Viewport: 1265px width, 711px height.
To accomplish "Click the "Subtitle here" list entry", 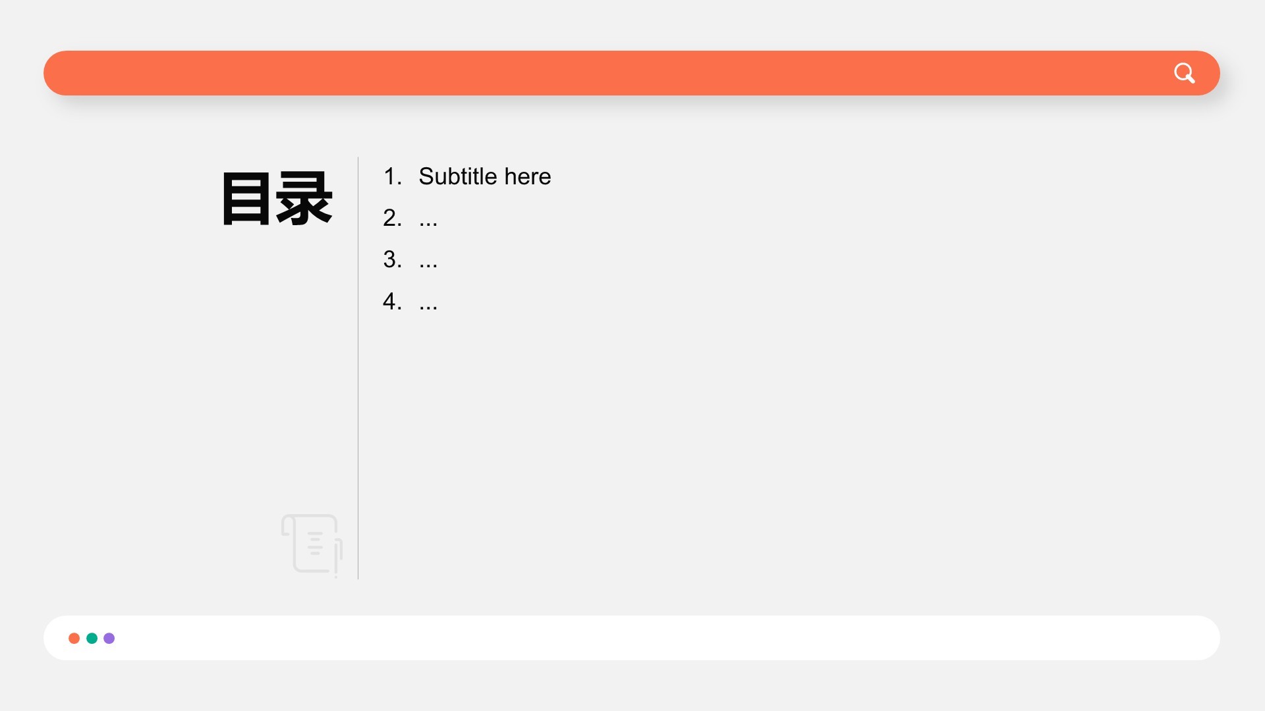I will click(x=484, y=176).
